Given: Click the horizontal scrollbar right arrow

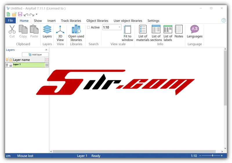Looking at the screenshot, I should coord(222,151).
